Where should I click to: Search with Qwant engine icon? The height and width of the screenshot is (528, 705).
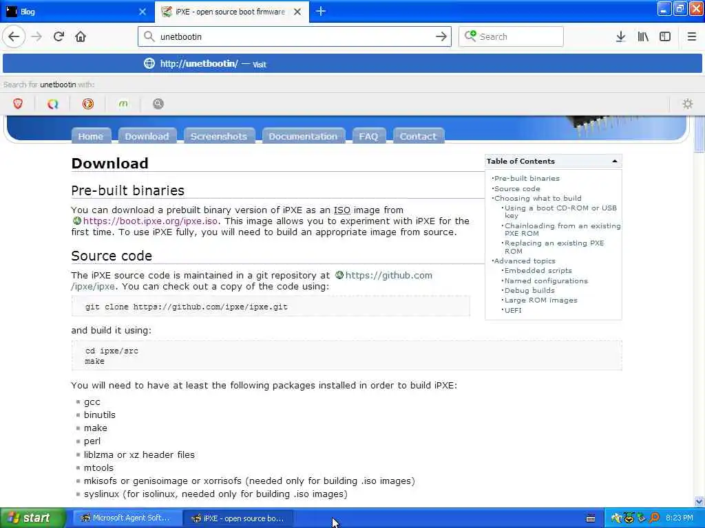click(x=52, y=104)
